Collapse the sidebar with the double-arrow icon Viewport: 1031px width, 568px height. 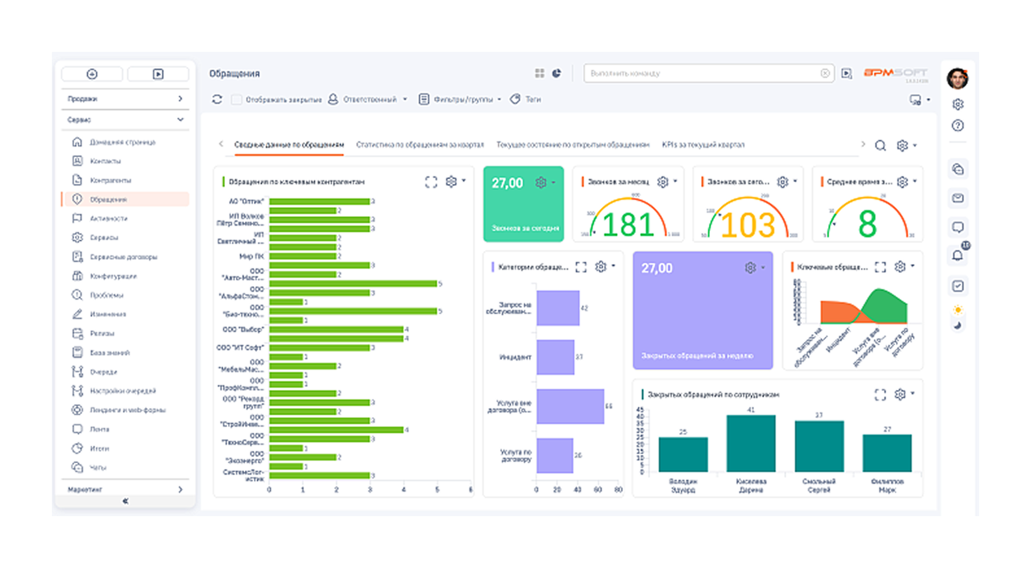125,501
